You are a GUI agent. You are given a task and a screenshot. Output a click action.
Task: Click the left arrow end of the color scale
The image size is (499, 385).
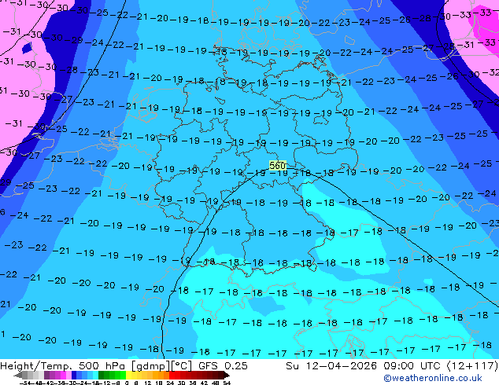pyautogui.click(x=18, y=375)
